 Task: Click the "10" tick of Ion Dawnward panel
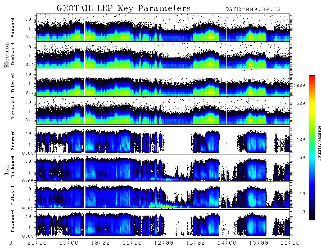(x=28, y=216)
